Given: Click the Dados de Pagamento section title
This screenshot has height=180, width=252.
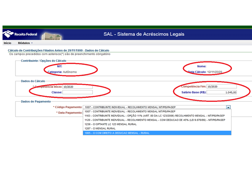Looking at the screenshot, I should pos(36,102).
